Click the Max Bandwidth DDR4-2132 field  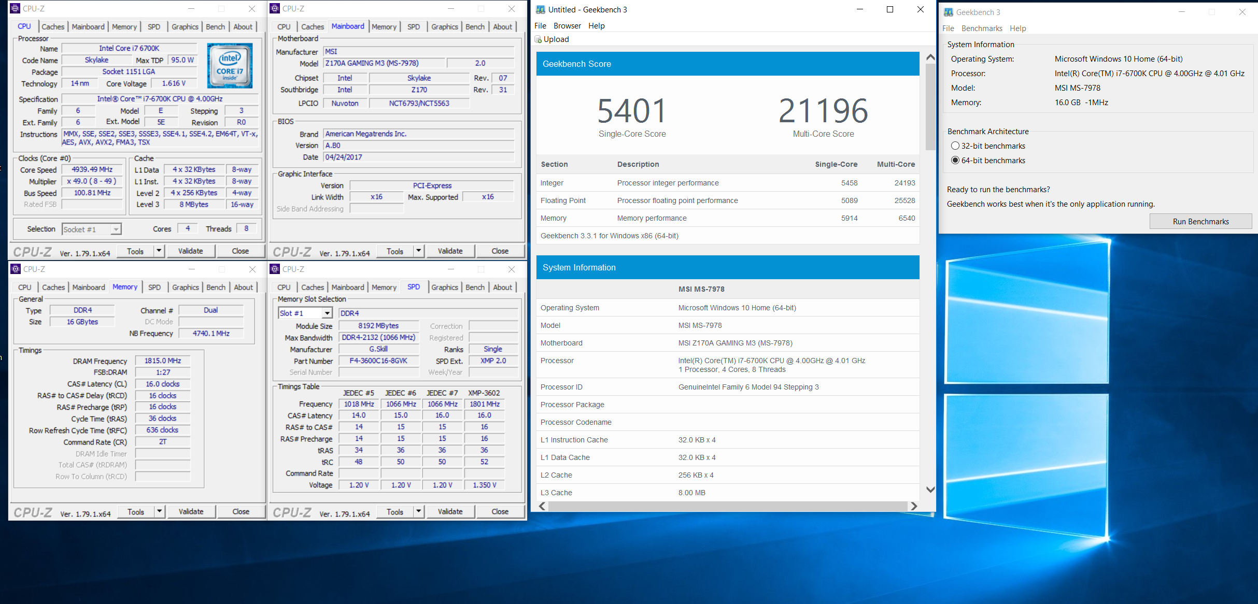pyautogui.click(x=378, y=338)
